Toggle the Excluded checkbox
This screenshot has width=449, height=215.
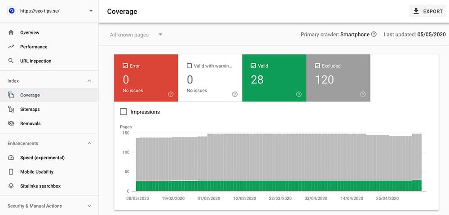click(317, 66)
